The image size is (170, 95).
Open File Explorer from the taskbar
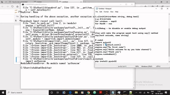[76, 93]
